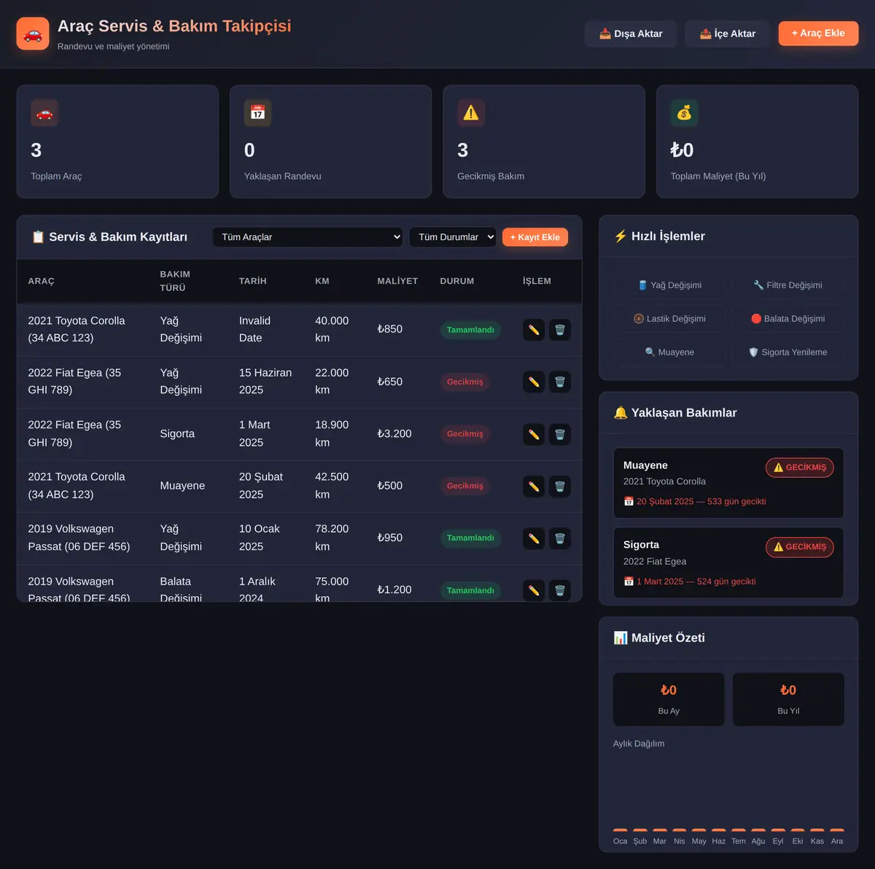This screenshot has width=875, height=869.
Task: Click the Dışa Aktar export button
Action: [631, 34]
